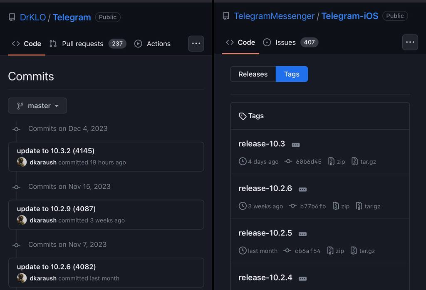Open commit update to 10.2.6 (4082)
The image size is (426, 290).
click(x=56, y=267)
